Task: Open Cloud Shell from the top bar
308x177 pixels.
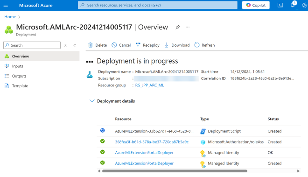Action: coord(280,5)
